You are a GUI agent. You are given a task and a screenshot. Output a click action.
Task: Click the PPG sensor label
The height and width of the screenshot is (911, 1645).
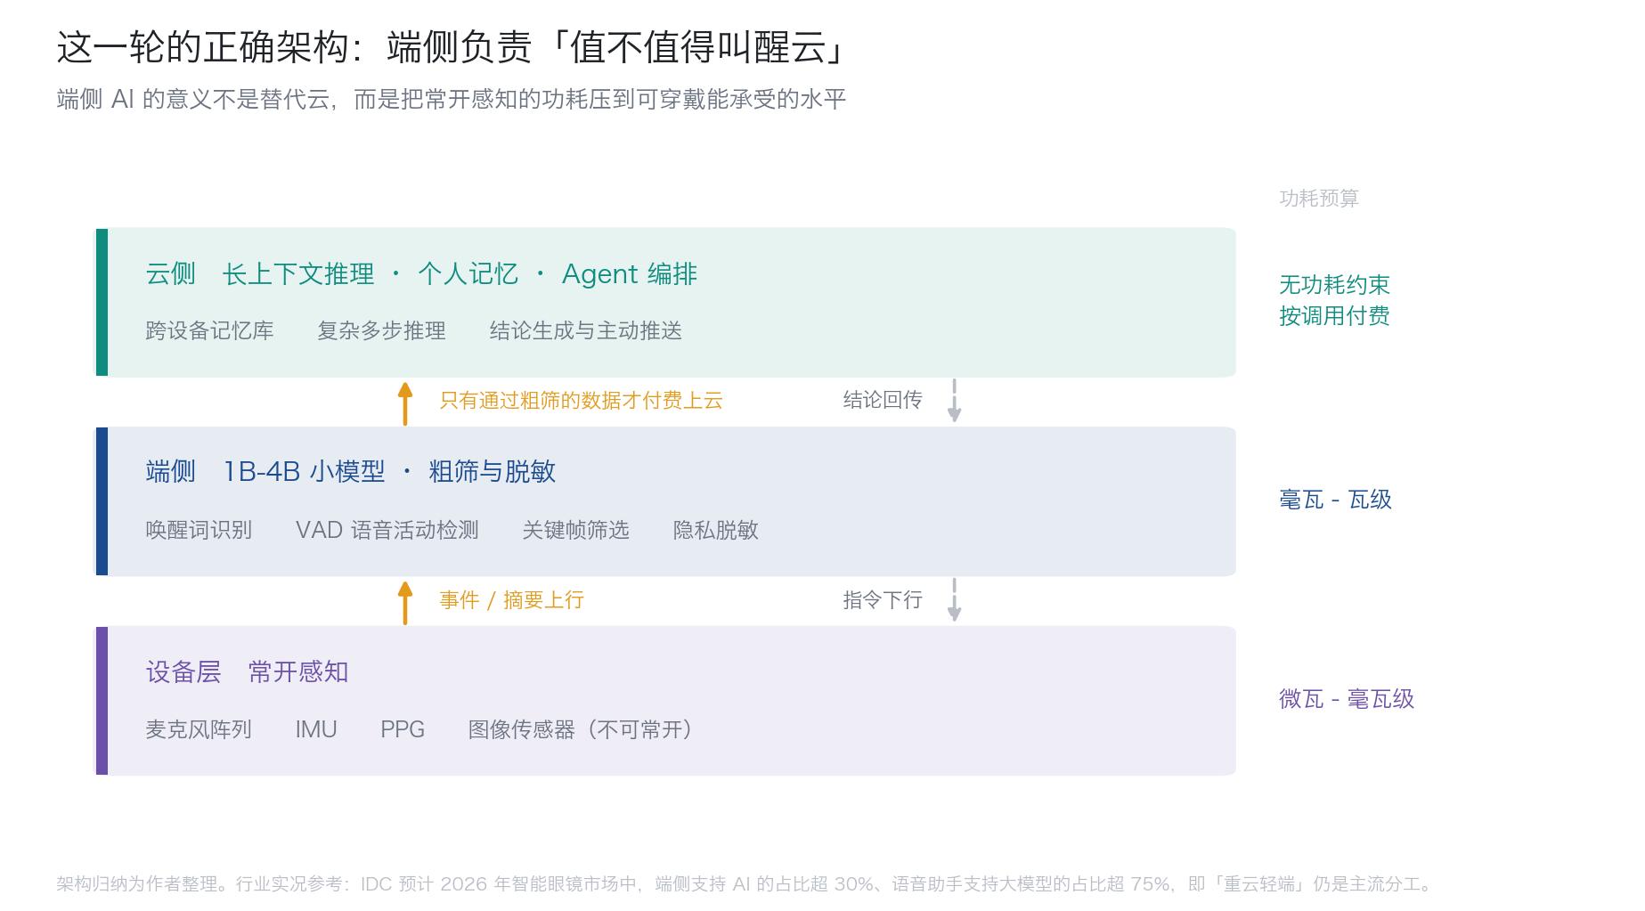tap(403, 729)
